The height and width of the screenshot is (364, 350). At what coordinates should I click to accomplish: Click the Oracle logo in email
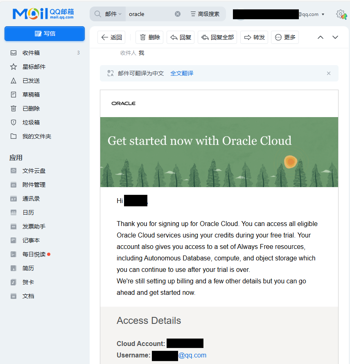[x=124, y=104]
